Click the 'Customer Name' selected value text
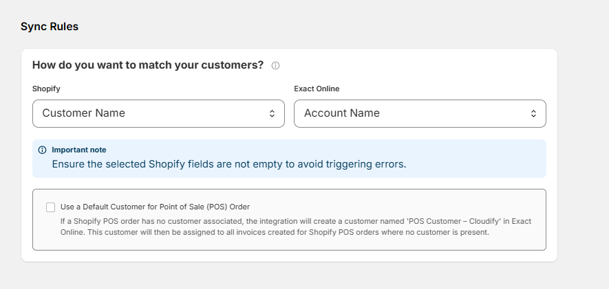The width and height of the screenshot is (609, 289). (x=83, y=113)
